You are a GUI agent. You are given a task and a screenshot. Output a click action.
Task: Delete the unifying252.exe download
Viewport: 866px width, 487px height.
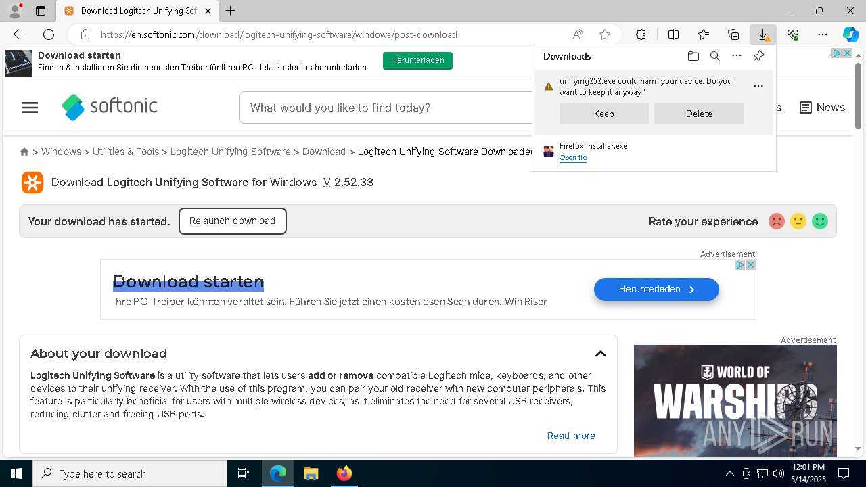pyautogui.click(x=699, y=114)
